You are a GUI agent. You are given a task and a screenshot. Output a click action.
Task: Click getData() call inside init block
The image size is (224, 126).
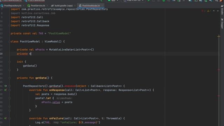click(x=30, y=66)
